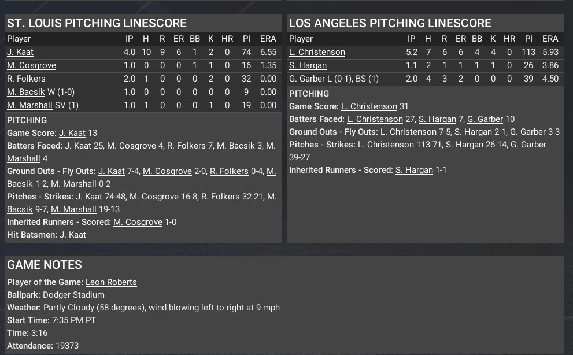
Task: Open L. Christenson beside Game Score 31
Action: [x=369, y=106]
